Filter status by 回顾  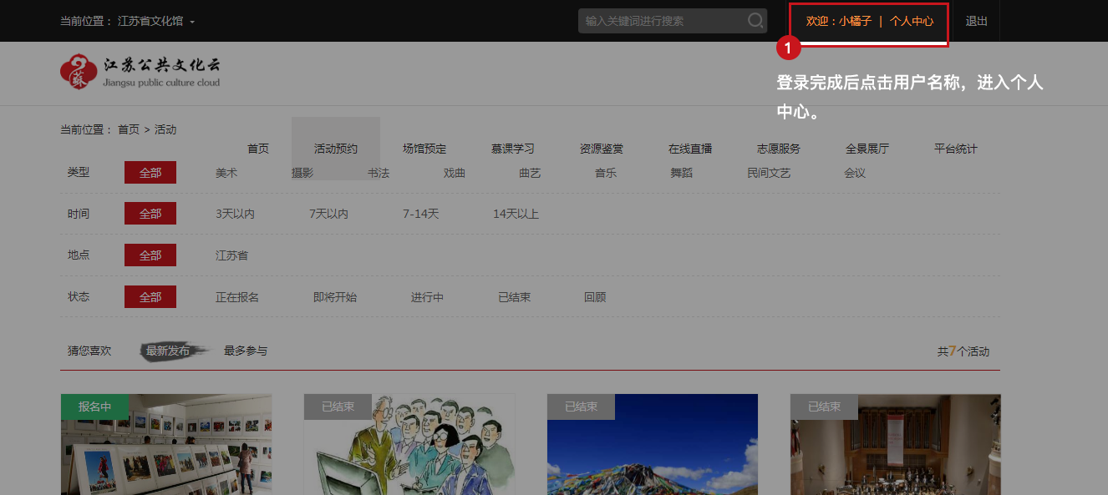coord(595,297)
